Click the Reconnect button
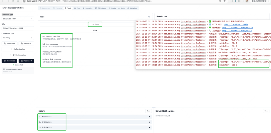The height and width of the screenshot is (133, 271). click(9, 61)
